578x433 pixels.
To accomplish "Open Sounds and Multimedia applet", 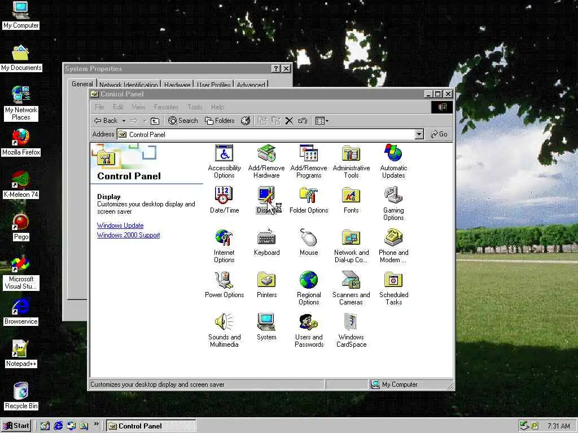I will click(x=224, y=330).
